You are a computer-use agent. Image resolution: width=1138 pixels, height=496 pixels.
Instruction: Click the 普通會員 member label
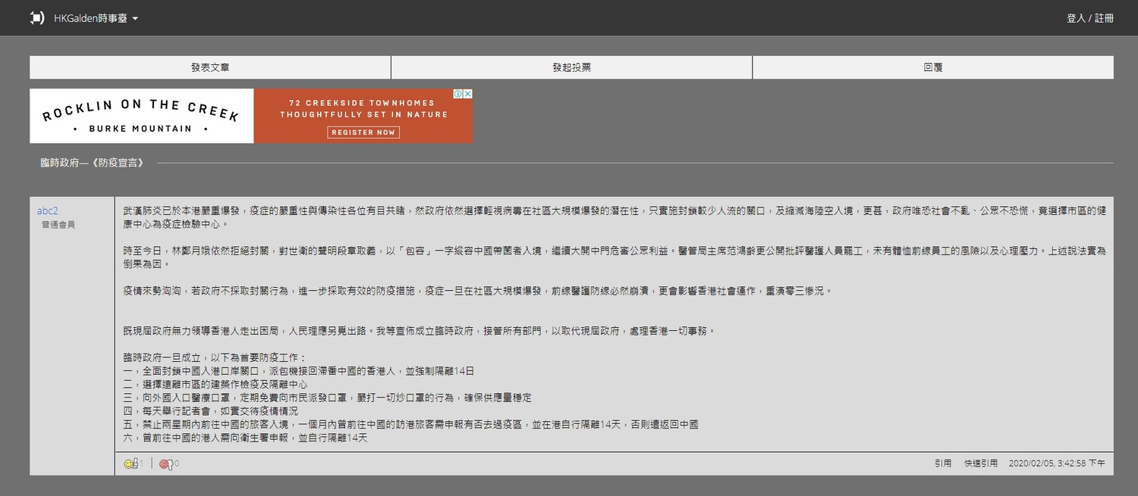tap(58, 225)
